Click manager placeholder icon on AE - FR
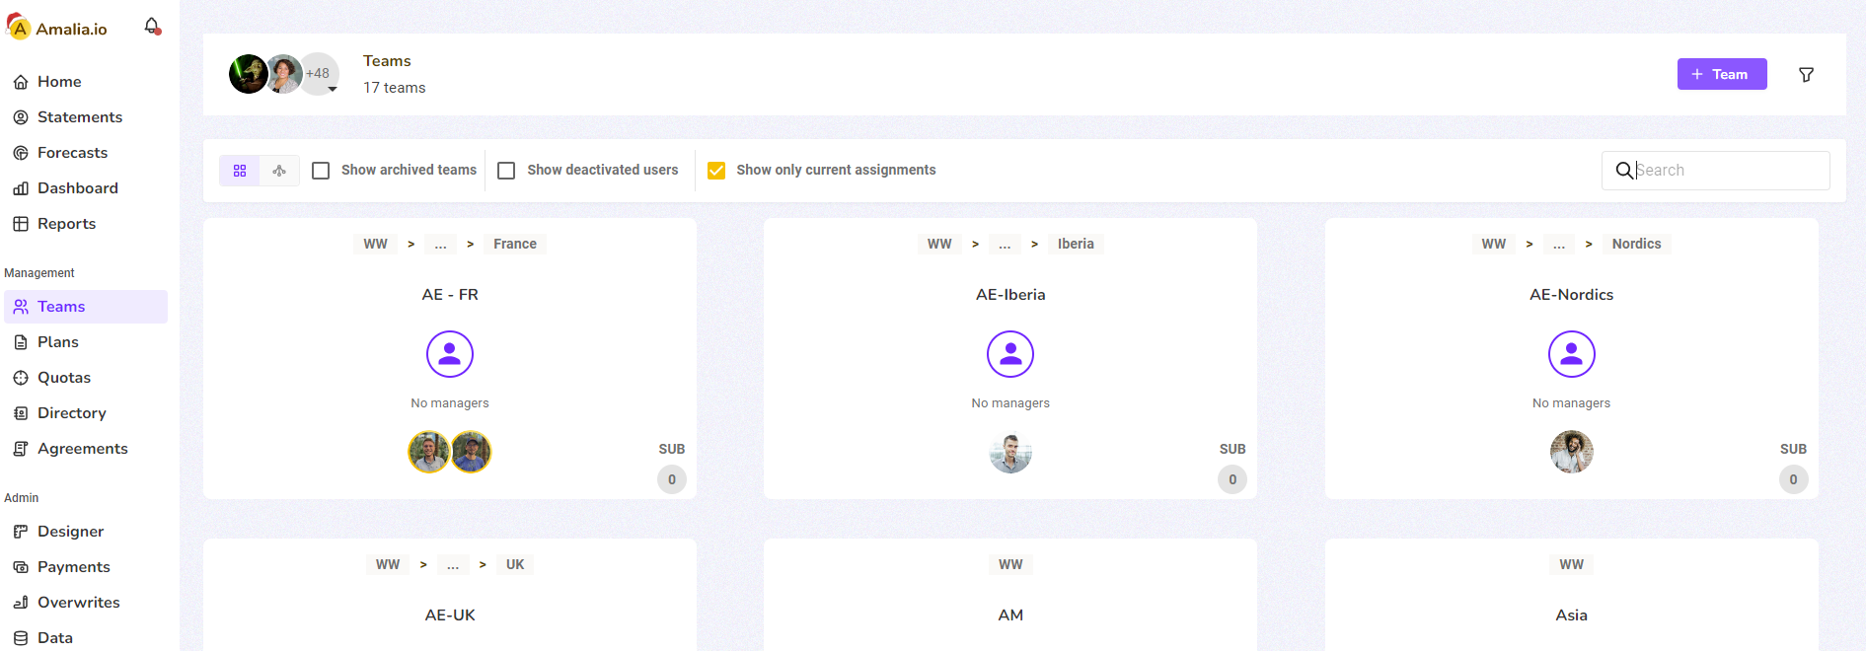1866x651 pixels. [x=450, y=353]
